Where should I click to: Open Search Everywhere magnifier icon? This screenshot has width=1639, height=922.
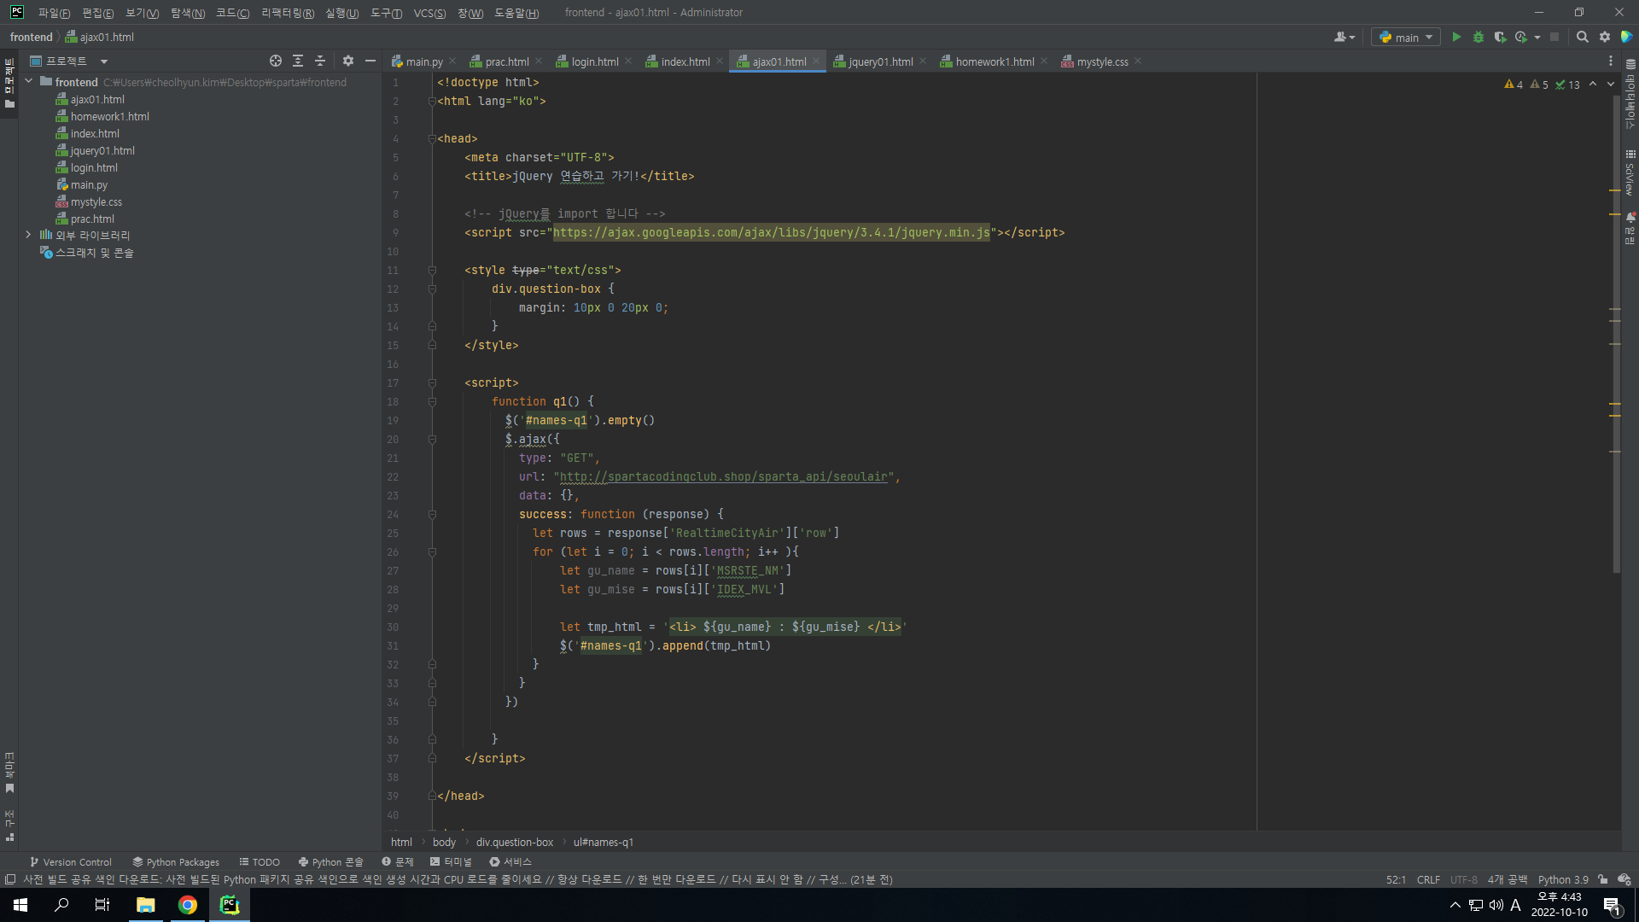pyautogui.click(x=1582, y=37)
